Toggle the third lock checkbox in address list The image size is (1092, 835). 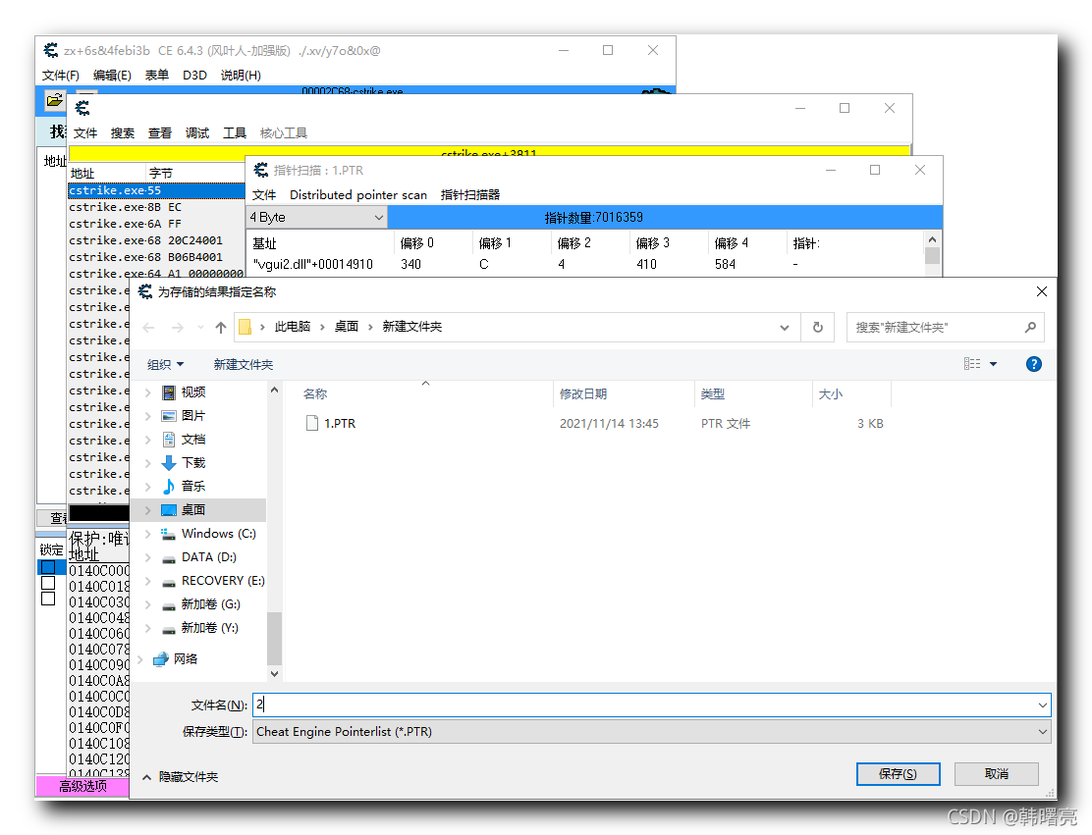(48, 599)
